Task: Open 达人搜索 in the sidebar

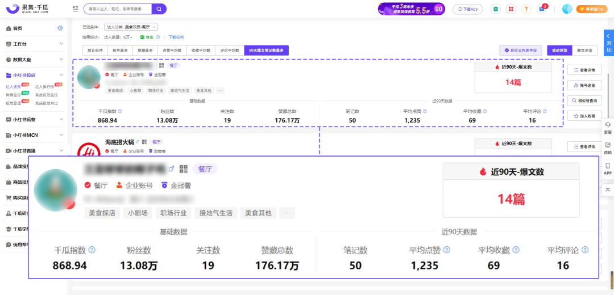Action: 13,87
